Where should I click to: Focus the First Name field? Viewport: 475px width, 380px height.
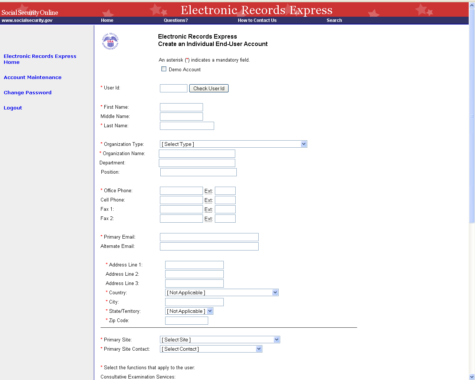pyautogui.click(x=181, y=107)
